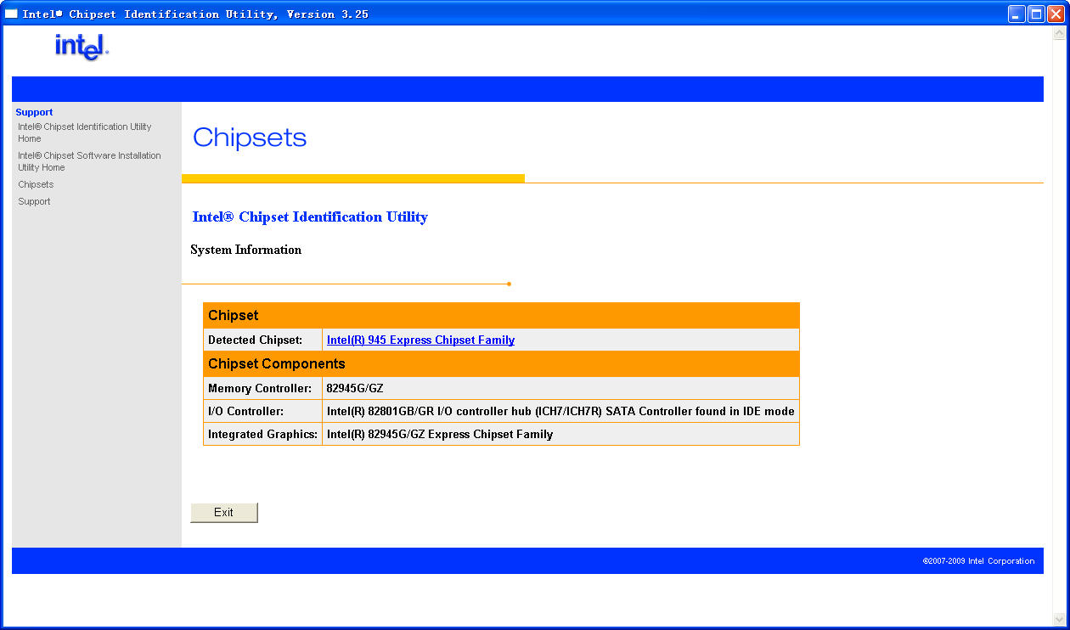Select the Chipset table header
Screen dimensions: 1070x630
coord(501,315)
